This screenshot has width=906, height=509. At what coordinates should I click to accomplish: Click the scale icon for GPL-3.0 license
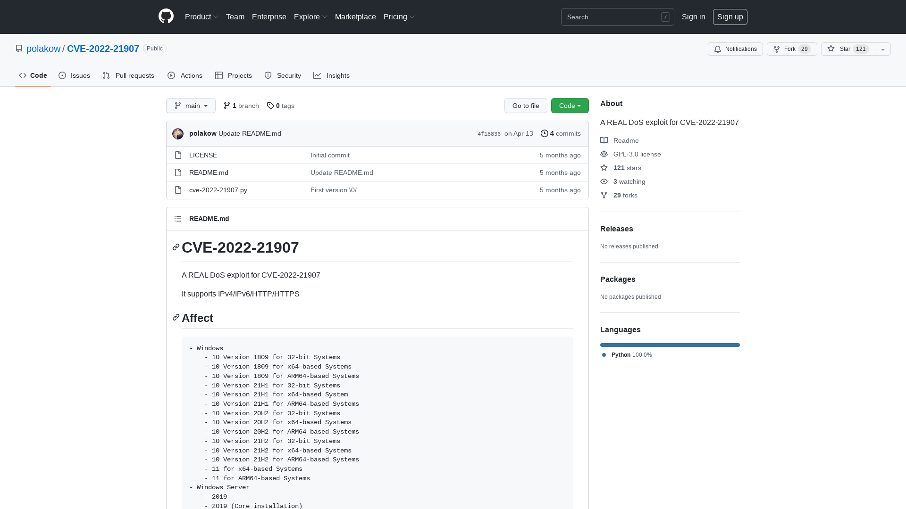click(x=604, y=154)
